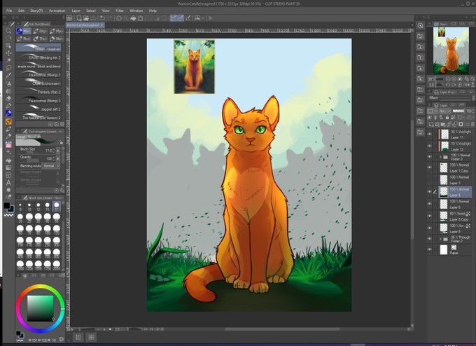
Task: Toggle visibility of Layer 5 Copy
Action: pyautogui.click(x=429, y=216)
